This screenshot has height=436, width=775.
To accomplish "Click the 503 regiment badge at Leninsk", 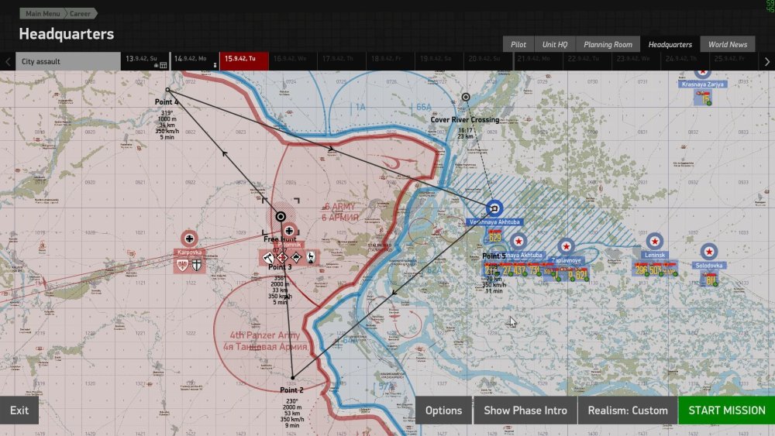I will (x=656, y=269).
